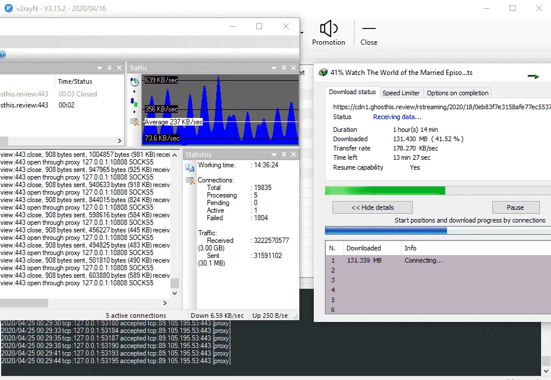The image size is (551, 380).
Task: Click the Received traffic value 3222570577
Action: (x=271, y=241)
